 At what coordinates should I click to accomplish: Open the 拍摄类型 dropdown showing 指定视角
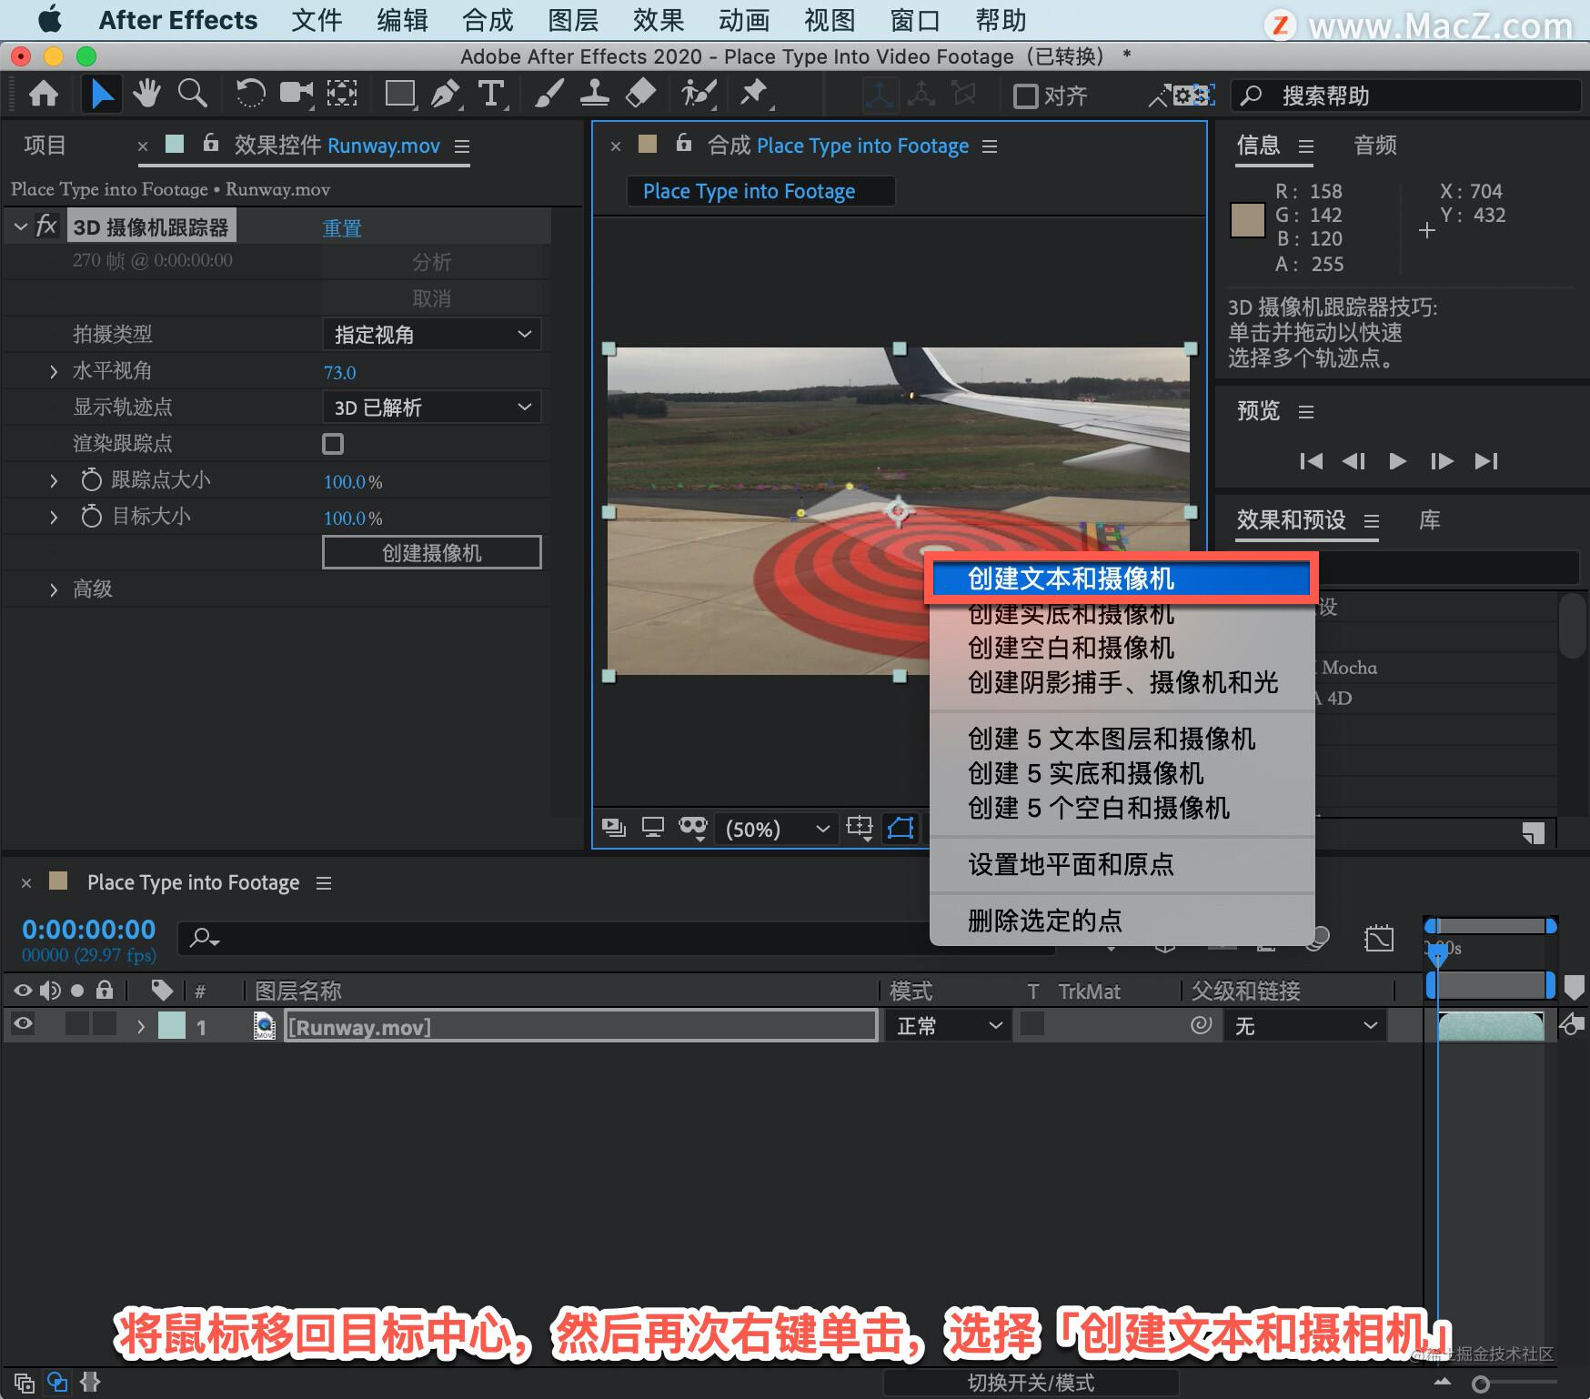pos(432,334)
